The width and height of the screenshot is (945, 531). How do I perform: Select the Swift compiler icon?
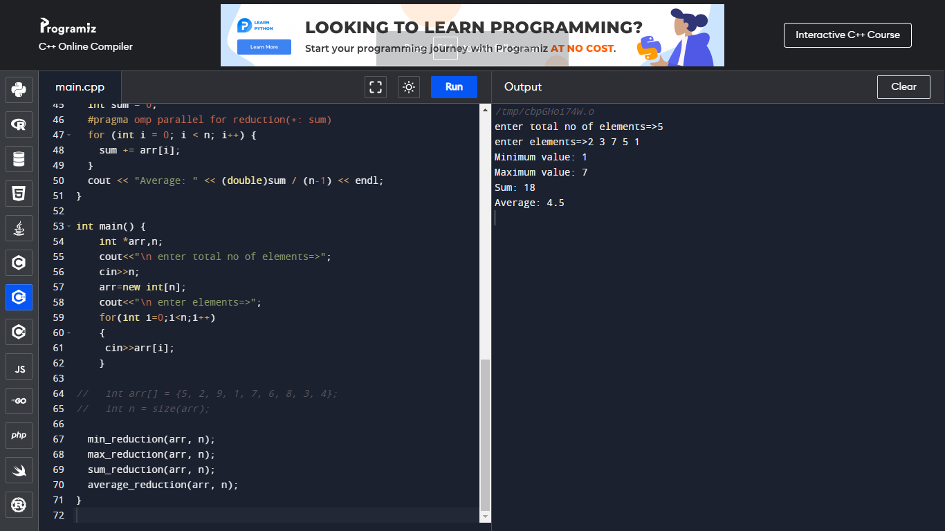[x=19, y=469]
